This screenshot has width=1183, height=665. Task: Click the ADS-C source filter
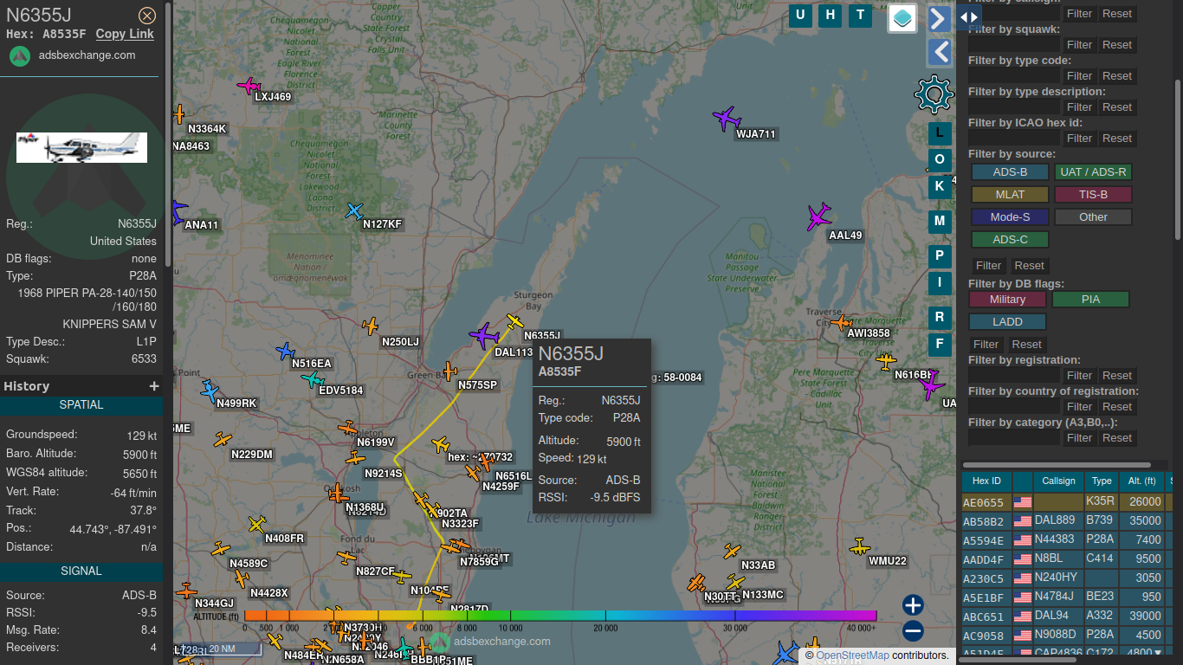point(1010,240)
